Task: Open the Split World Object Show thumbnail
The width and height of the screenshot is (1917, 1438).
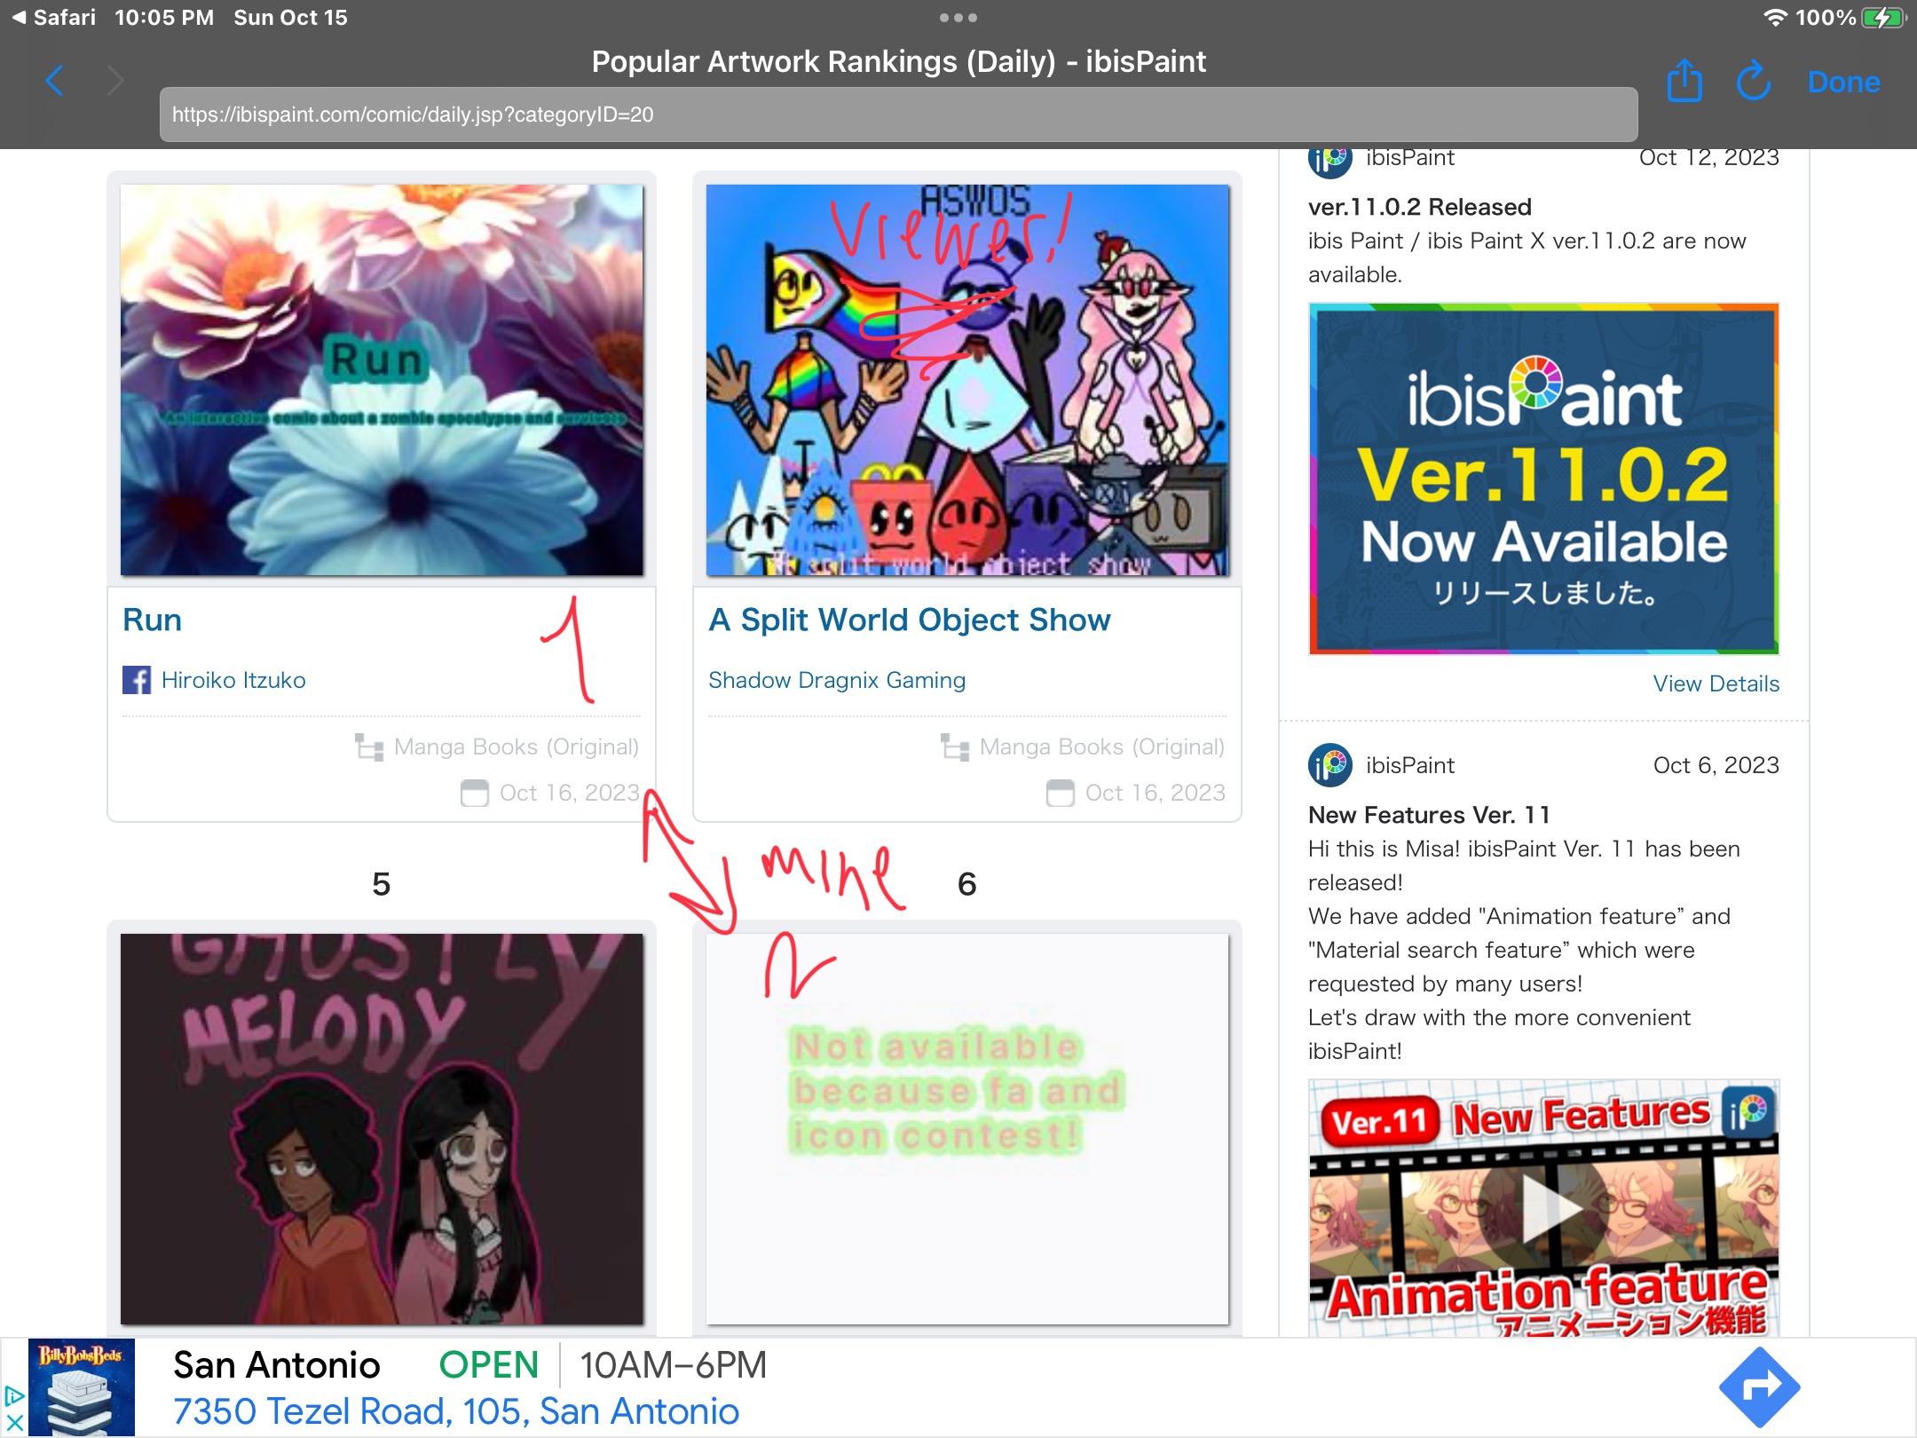Action: point(967,380)
